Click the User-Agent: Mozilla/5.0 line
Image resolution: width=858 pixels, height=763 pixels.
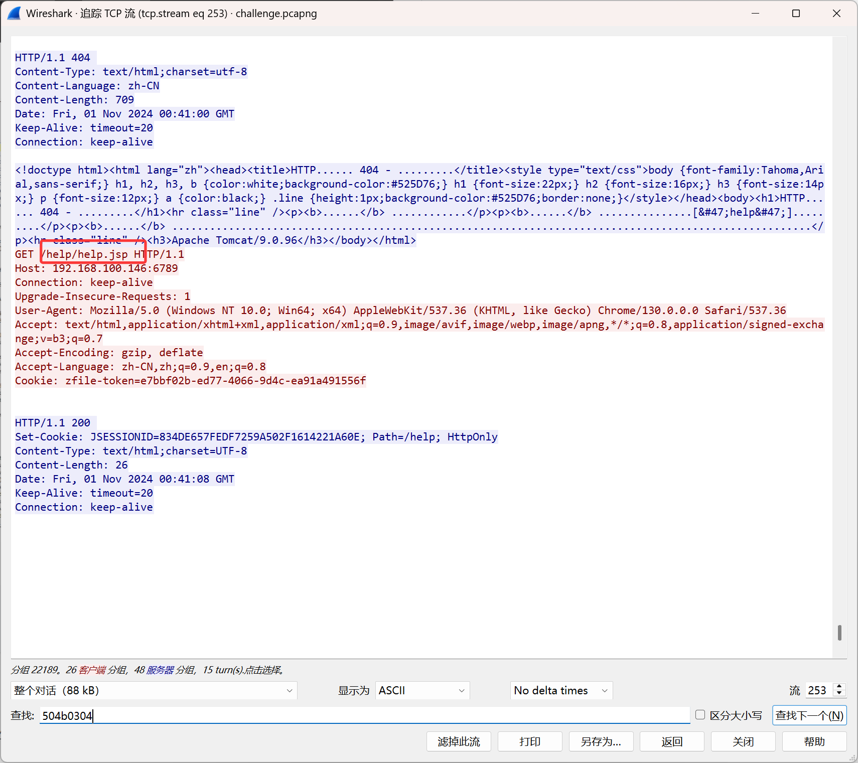click(400, 311)
